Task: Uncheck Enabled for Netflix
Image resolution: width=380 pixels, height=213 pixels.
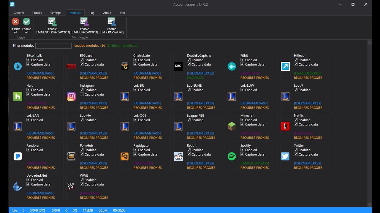Action: (x=296, y=120)
